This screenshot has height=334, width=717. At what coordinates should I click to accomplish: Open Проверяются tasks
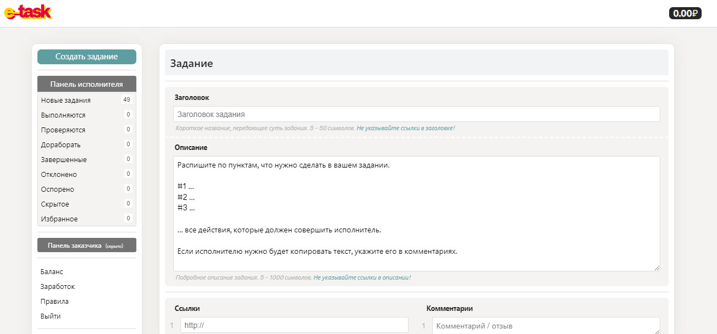coord(63,130)
